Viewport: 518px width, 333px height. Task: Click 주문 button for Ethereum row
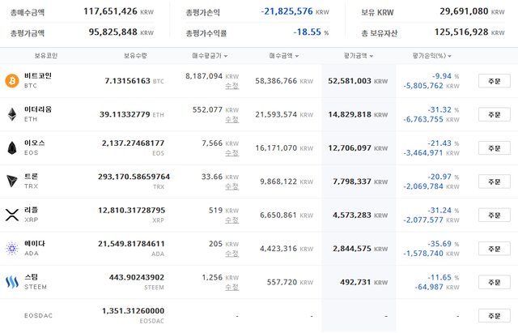click(x=495, y=114)
